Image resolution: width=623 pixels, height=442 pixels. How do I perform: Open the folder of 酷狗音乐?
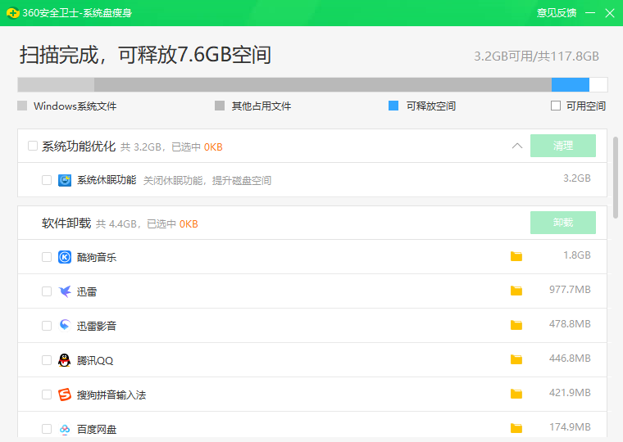(516, 257)
